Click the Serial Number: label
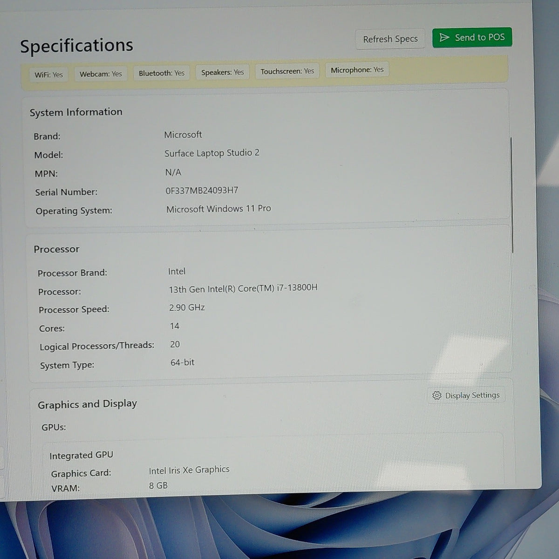Image resolution: width=559 pixels, height=559 pixels. click(x=66, y=192)
